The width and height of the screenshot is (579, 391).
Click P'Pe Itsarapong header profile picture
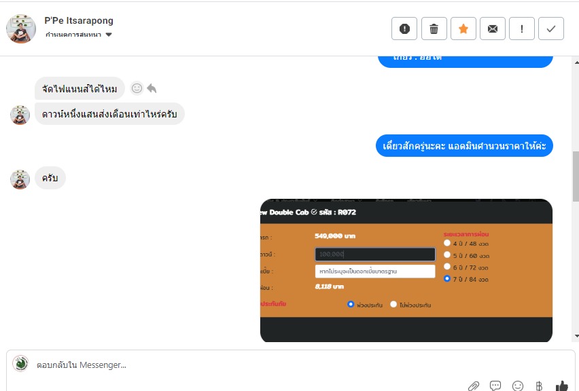[21, 29]
